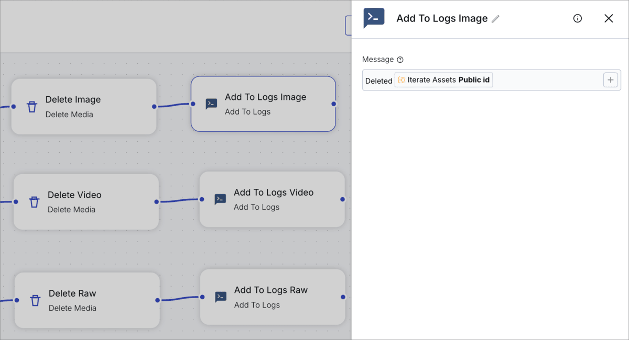Viewport: 629px width, 340px height.
Task: Click the terminal icon on Add To Logs Raw
Action: pyautogui.click(x=220, y=297)
